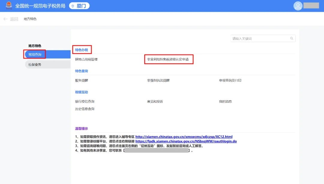Open 非强制执法提醒

[x=158, y=80]
